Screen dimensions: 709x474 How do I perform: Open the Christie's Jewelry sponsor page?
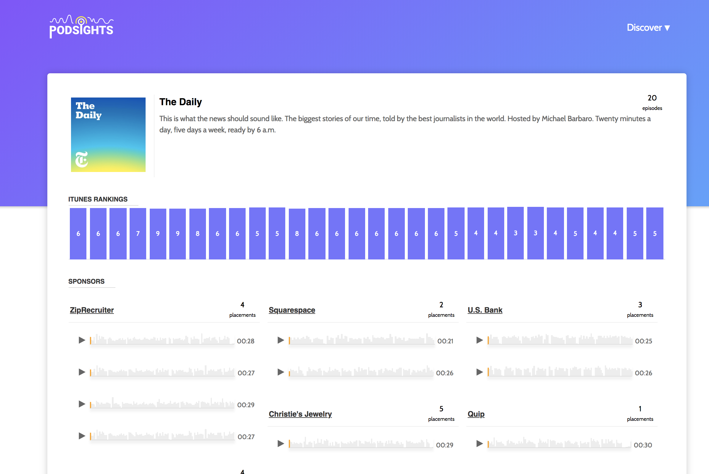tap(300, 414)
